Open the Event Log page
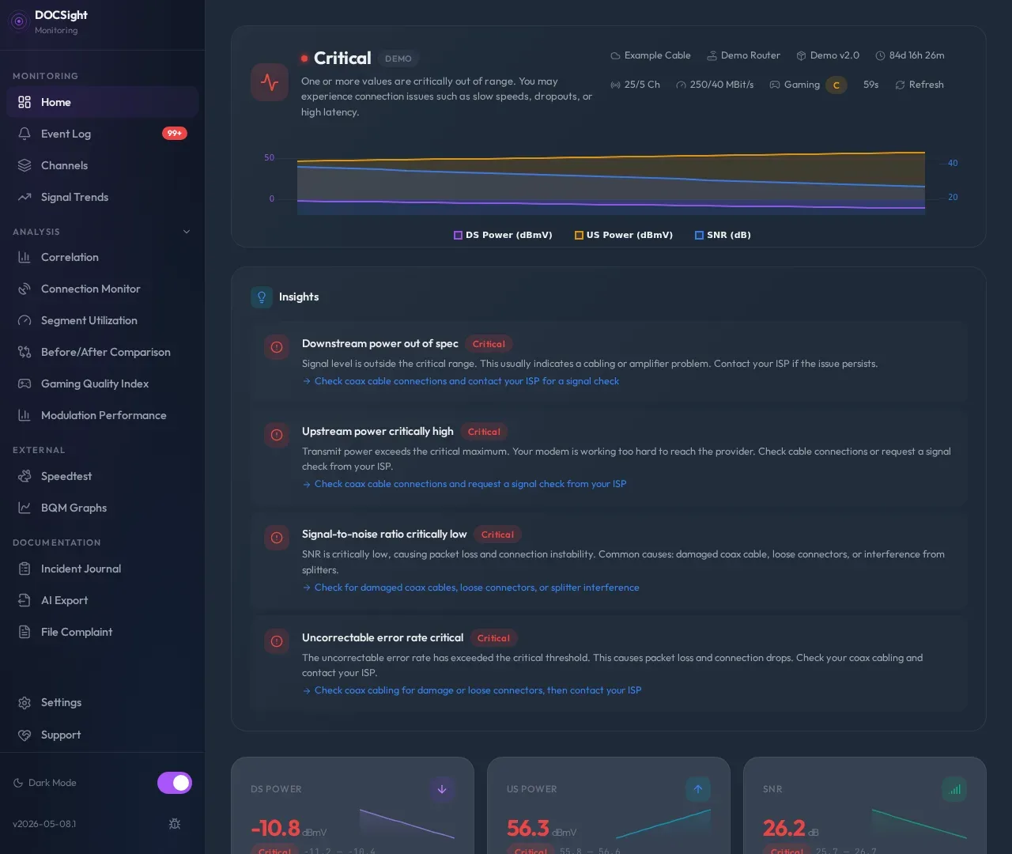1012x854 pixels. [102, 134]
